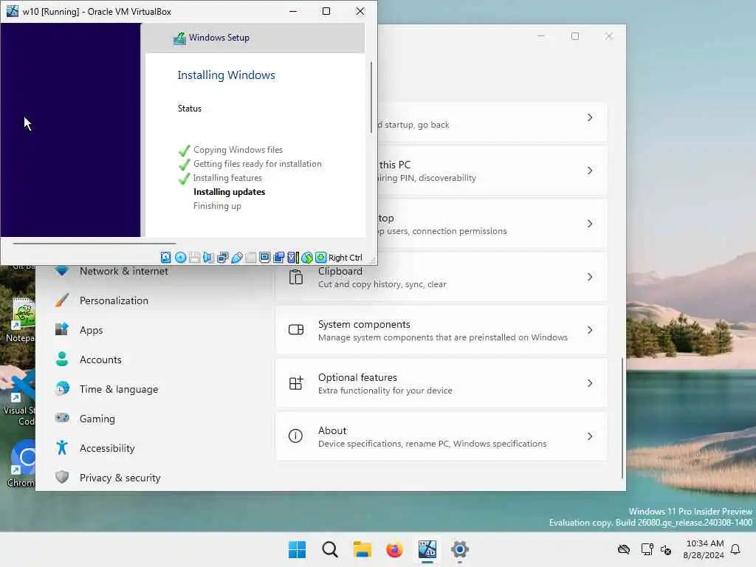Click 'Installing features' status line
The image size is (756, 567).
tap(227, 178)
